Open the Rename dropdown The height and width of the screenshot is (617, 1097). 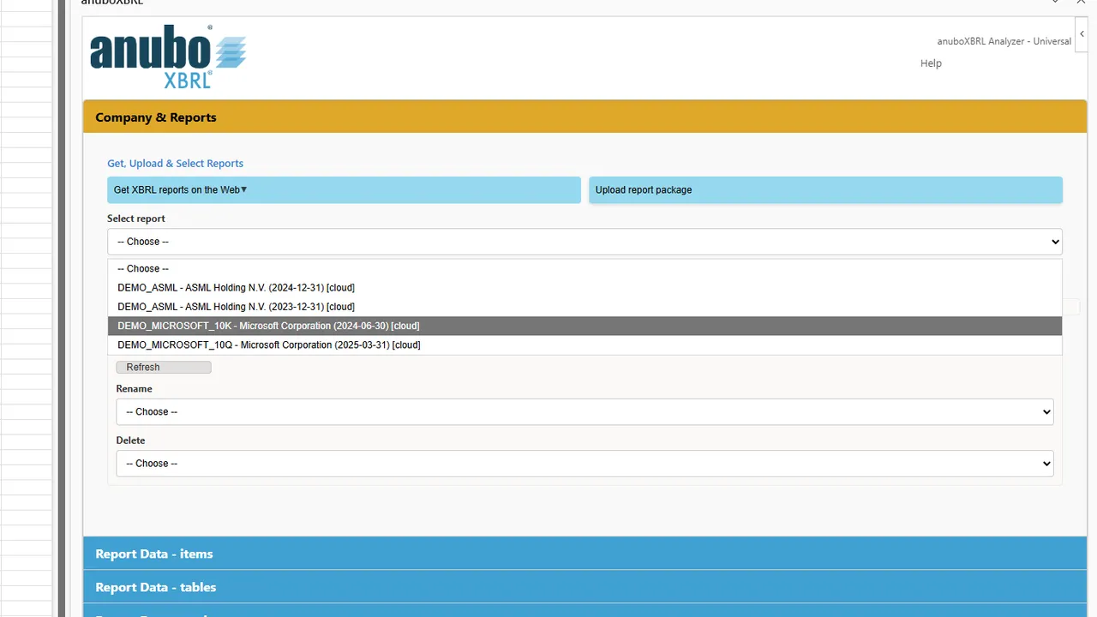(584, 412)
